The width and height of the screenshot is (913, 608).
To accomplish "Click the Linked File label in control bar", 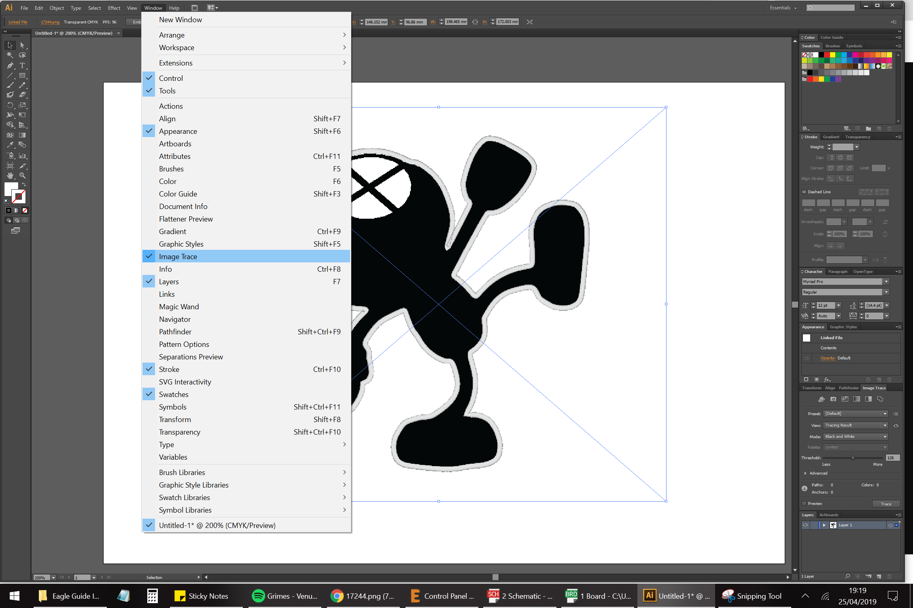I will point(18,22).
